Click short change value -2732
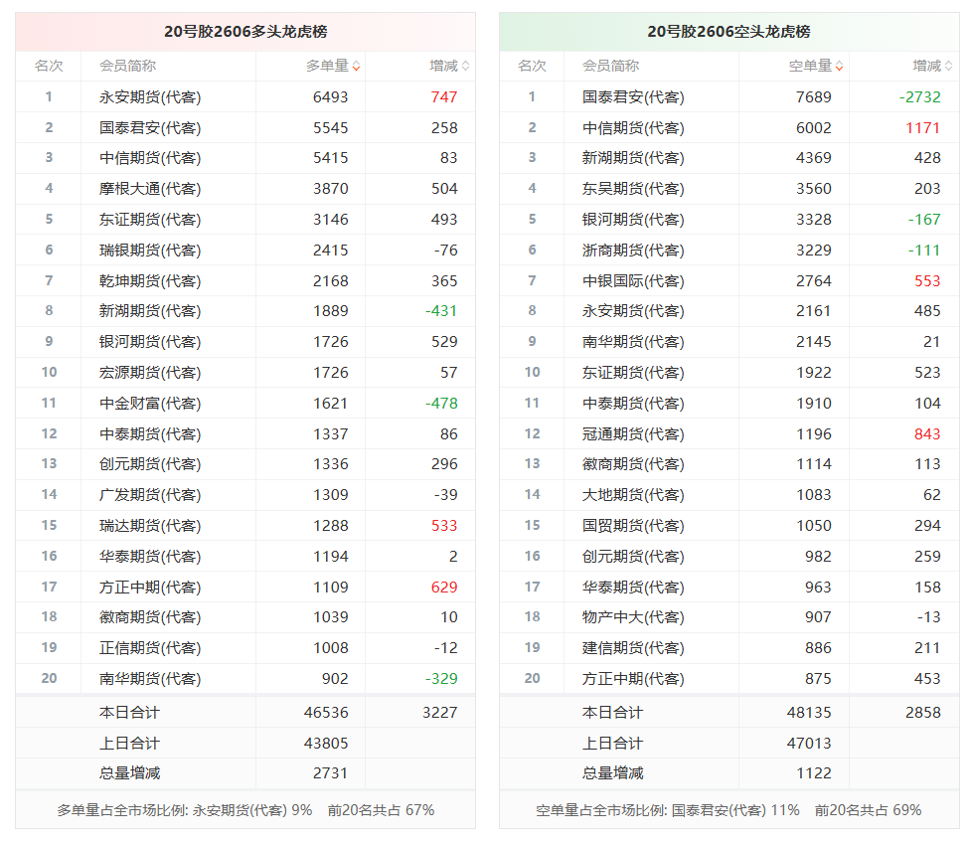This screenshot has height=844, width=970. (x=920, y=97)
